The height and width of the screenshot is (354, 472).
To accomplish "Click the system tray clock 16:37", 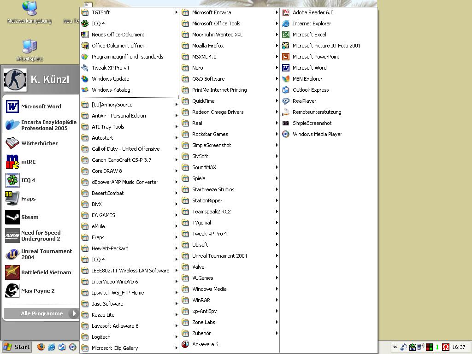I will click(459, 347).
